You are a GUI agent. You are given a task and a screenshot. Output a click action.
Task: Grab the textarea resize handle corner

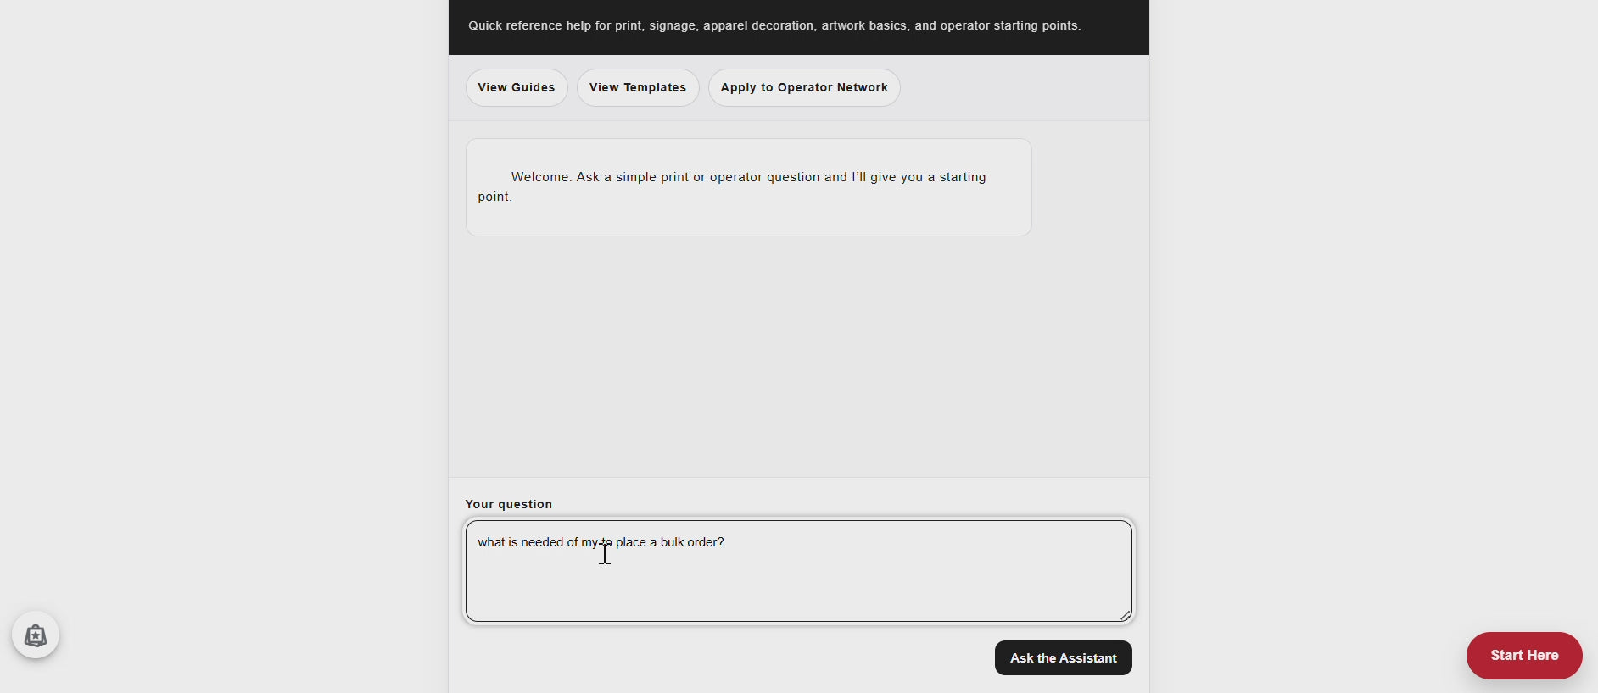pos(1126,615)
